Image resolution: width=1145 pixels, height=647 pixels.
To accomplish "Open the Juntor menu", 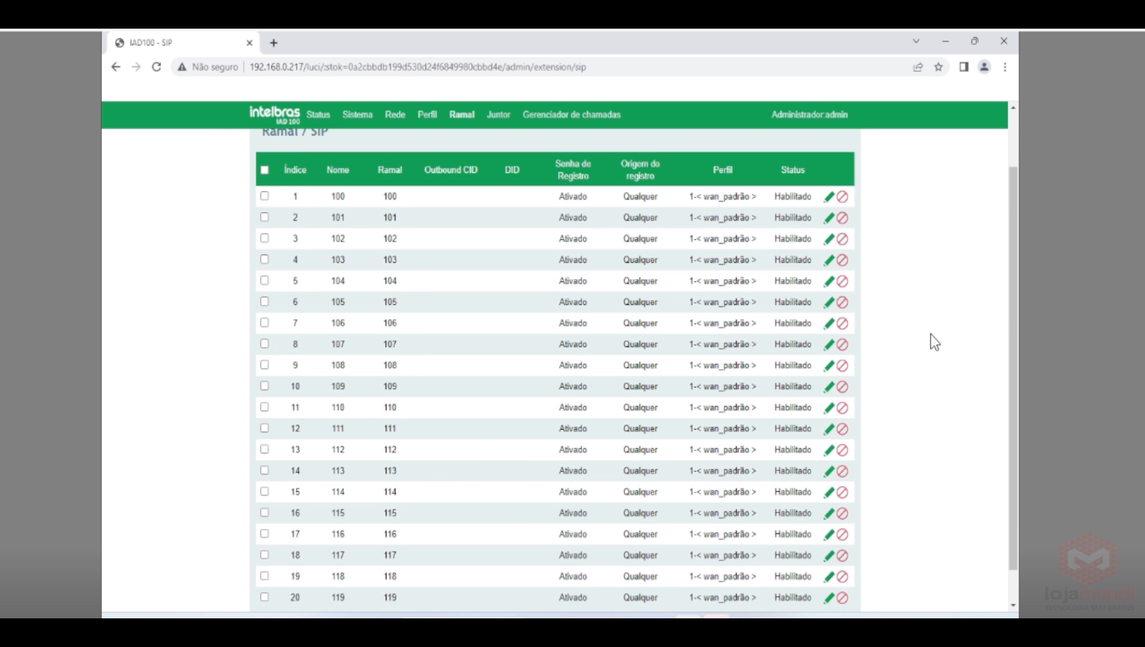I will (498, 115).
